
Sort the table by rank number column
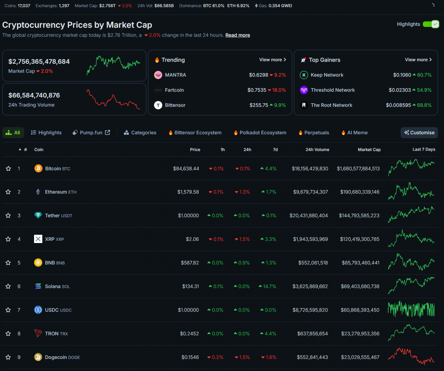pos(25,150)
